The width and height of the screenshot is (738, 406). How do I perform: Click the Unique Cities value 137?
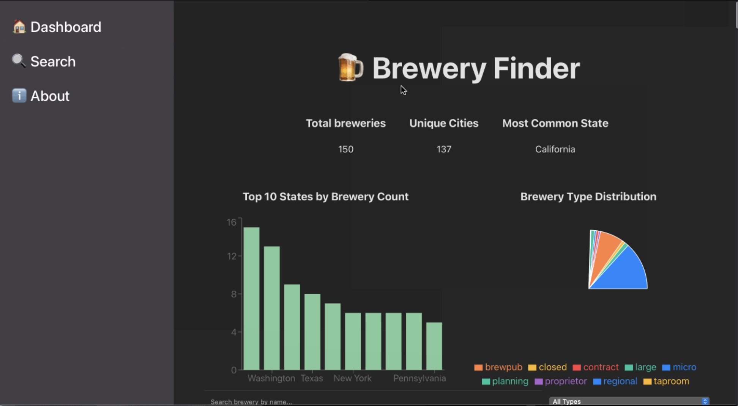tap(444, 149)
